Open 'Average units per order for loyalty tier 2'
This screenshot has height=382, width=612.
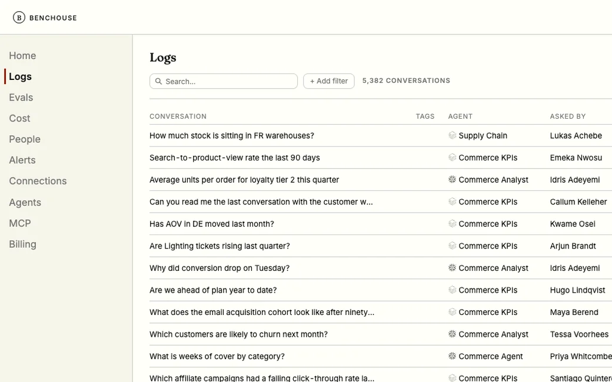244,180
